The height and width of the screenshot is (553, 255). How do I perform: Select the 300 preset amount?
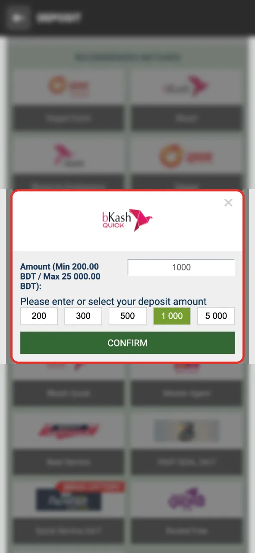click(83, 316)
